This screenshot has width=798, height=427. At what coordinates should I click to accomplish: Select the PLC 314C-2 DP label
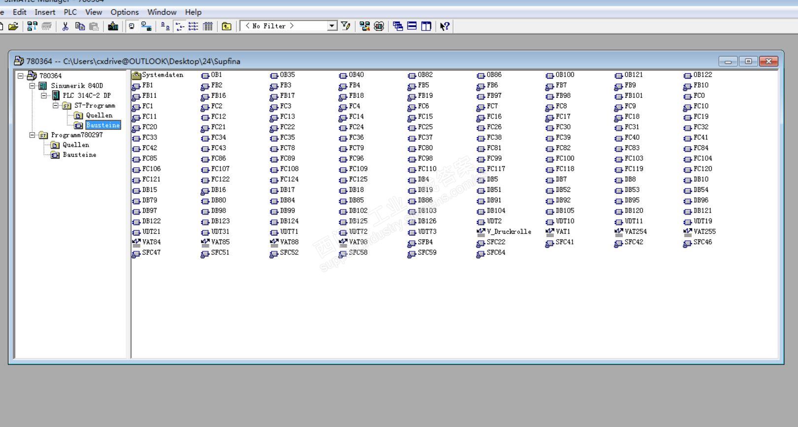(87, 95)
